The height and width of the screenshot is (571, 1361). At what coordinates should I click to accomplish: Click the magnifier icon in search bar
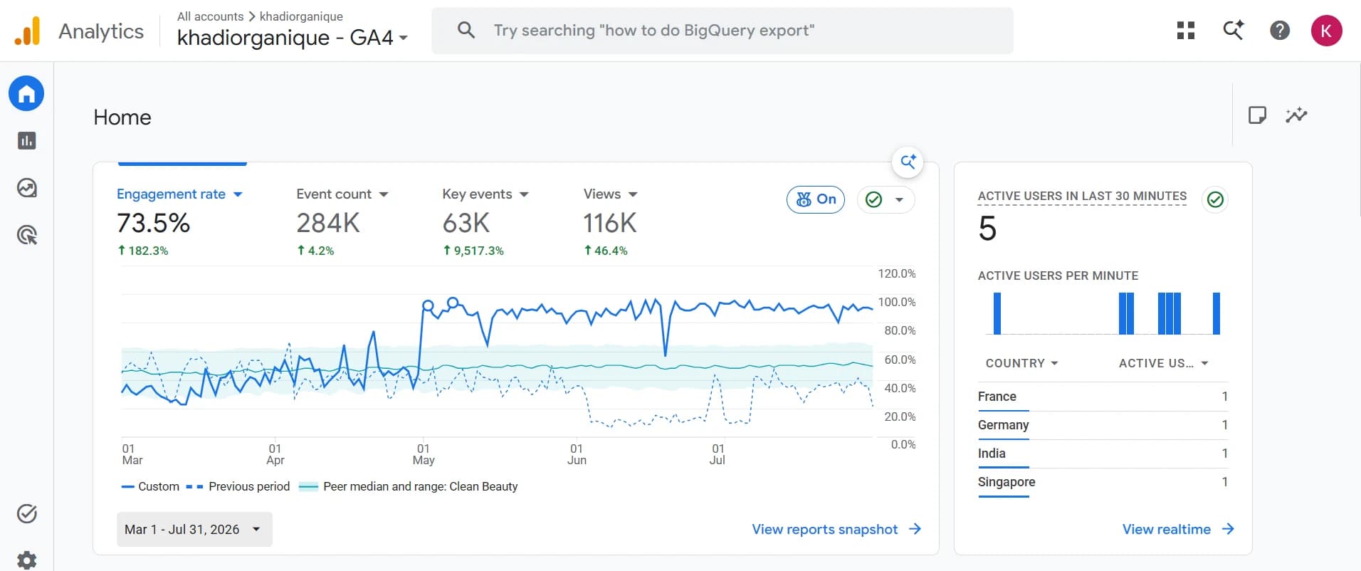point(466,30)
